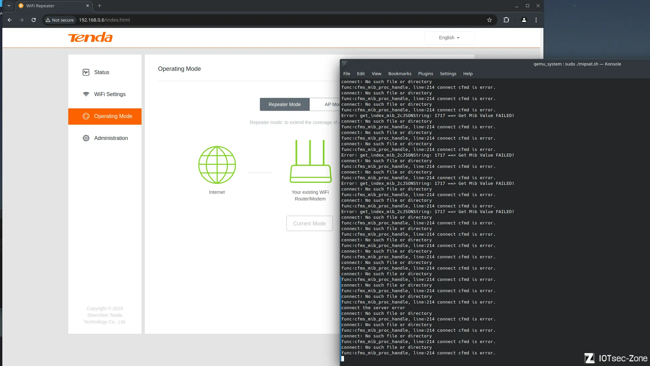Viewport: 650px width, 366px height.
Task: Click the browser forward arrow
Action: 22,20
